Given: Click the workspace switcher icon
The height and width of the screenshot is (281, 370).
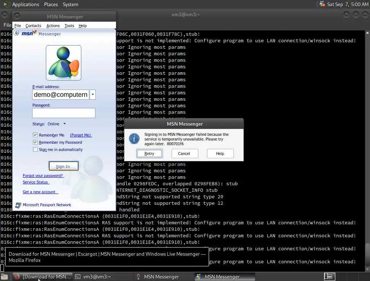Looking at the screenshot, I should [x=330, y=277].
